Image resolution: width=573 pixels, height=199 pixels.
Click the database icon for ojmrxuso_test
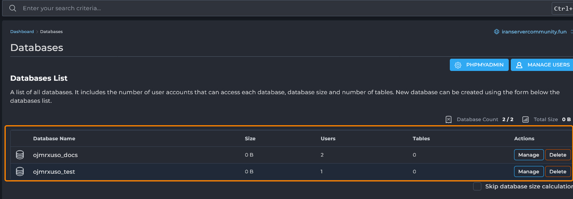[20, 172]
